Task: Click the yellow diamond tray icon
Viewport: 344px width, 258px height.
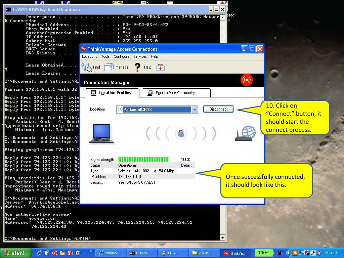Action: [x=313, y=253]
